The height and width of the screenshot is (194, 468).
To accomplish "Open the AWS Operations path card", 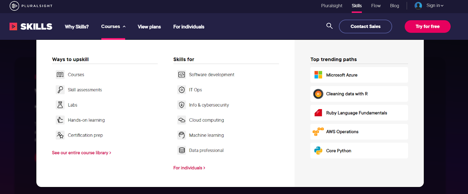I will pos(359,132).
